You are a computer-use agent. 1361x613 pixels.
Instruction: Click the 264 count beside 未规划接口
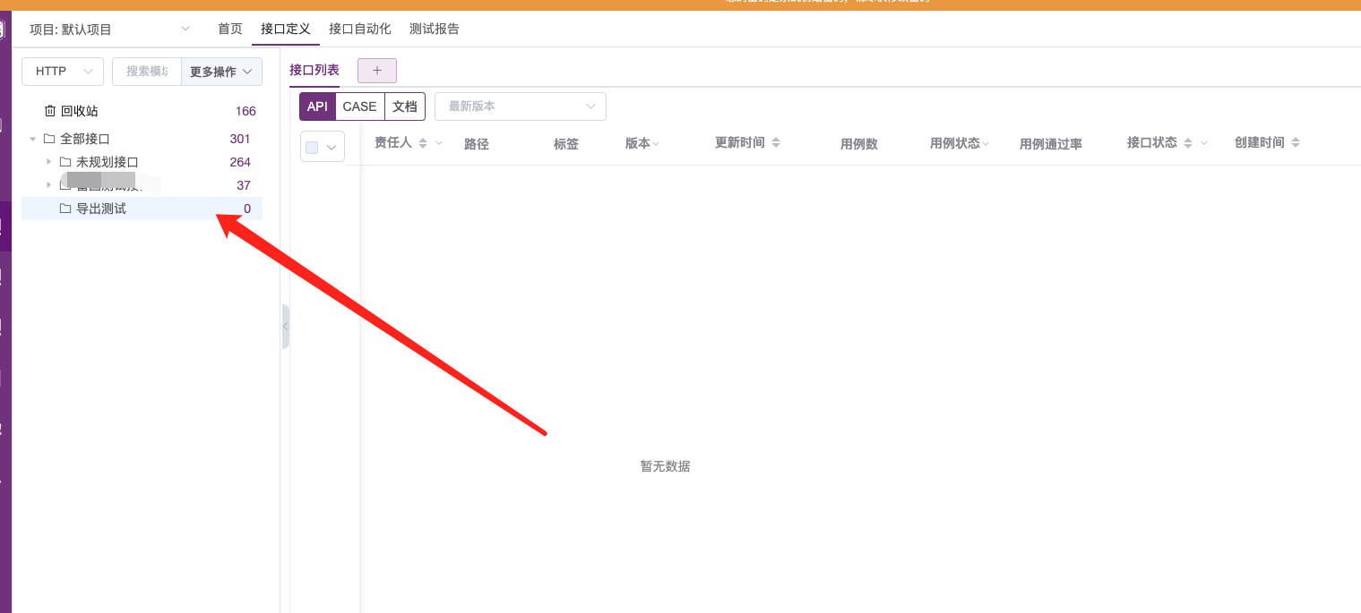(240, 162)
